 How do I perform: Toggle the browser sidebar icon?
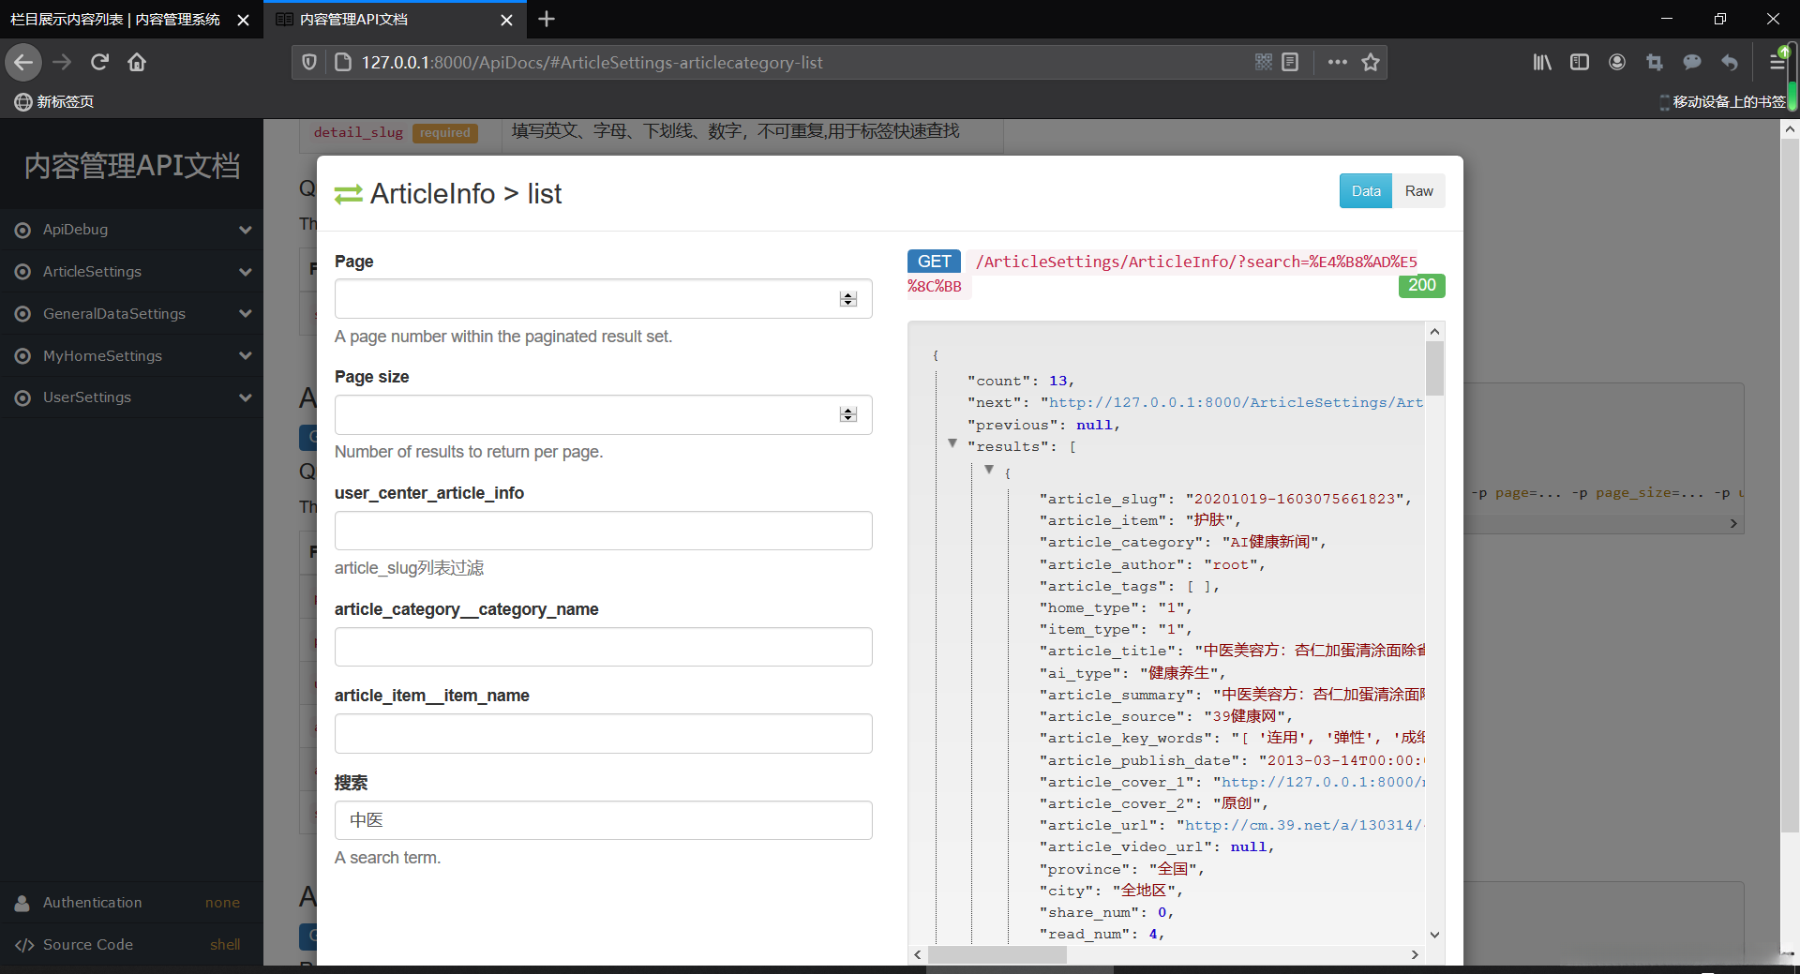(x=1580, y=62)
